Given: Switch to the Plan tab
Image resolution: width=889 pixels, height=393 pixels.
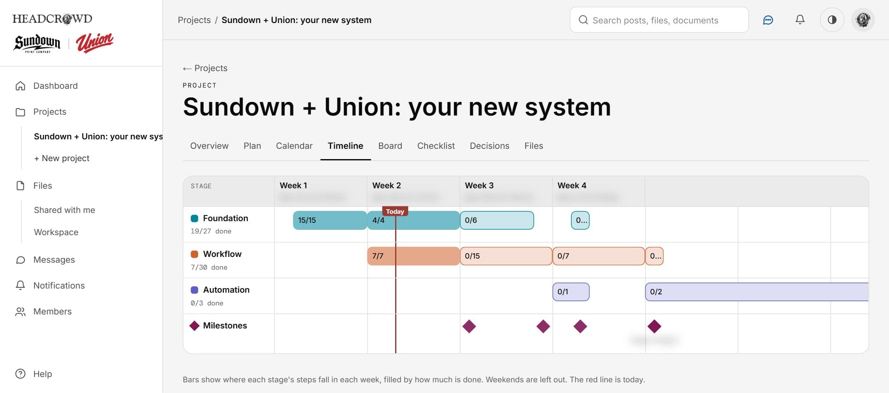Looking at the screenshot, I should click(252, 146).
